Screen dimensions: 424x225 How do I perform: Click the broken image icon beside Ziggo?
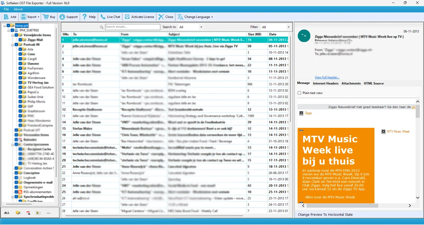tap(301, 113)
